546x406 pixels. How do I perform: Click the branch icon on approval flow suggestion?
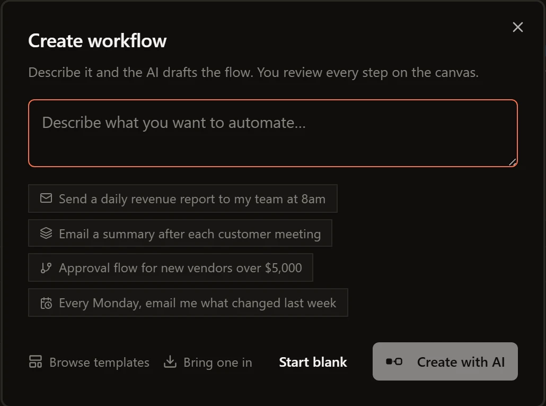pyautogui.click(x=46, y=267)
